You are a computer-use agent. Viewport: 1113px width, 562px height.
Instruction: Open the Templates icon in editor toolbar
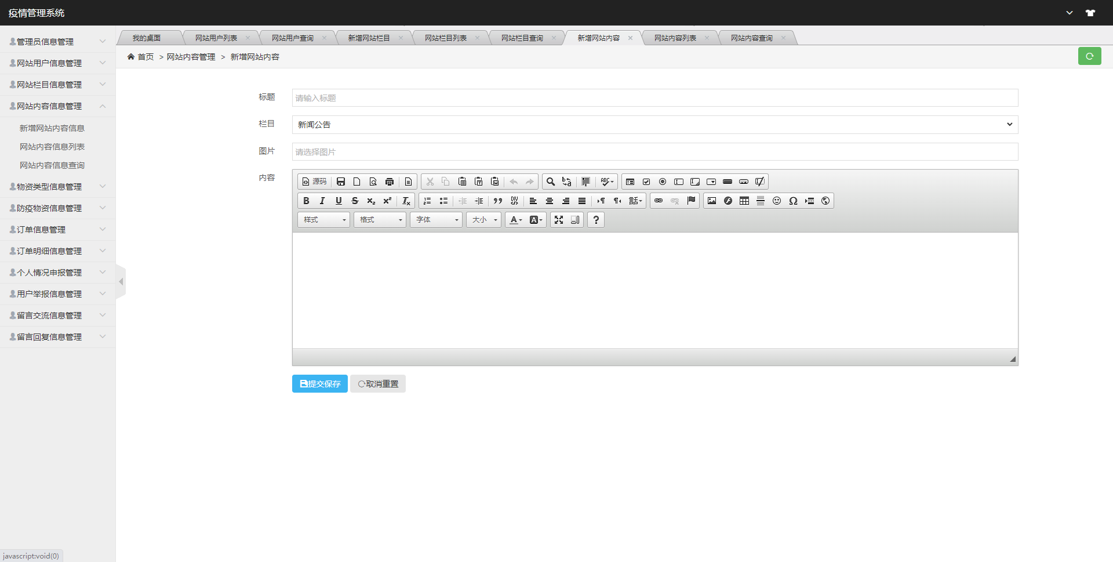coord(408,182)
